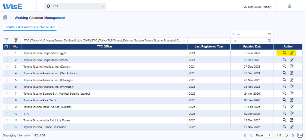Edit Toyota Tsusho Corporation Egypt calendar
305x140 pixels.
point(292,53)
